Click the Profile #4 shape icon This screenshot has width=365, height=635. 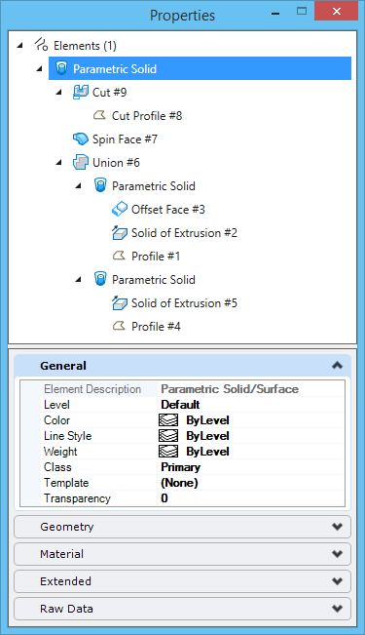(x=119, y=326)
